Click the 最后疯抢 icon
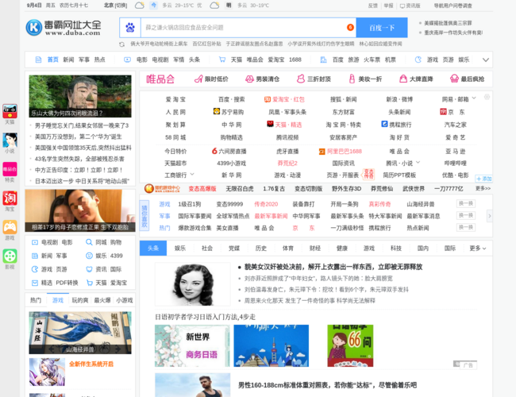The image size is (516, 397). coord(454,79)
